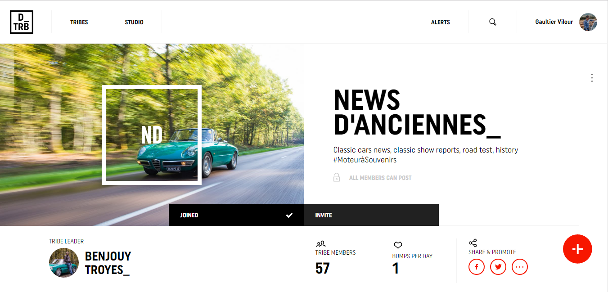Click the 57 tribe members count
The image size is (608, 292).
point(323,269)
